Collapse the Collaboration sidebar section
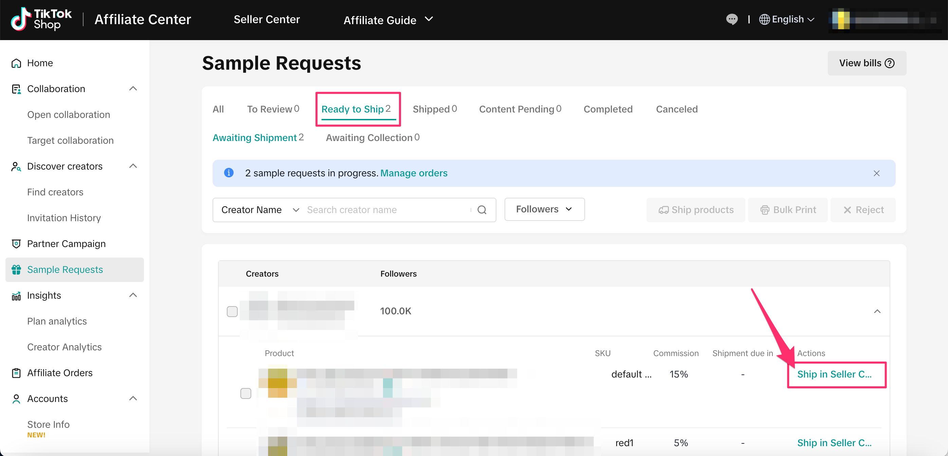 pyautogui.click(x=133, y=89)
